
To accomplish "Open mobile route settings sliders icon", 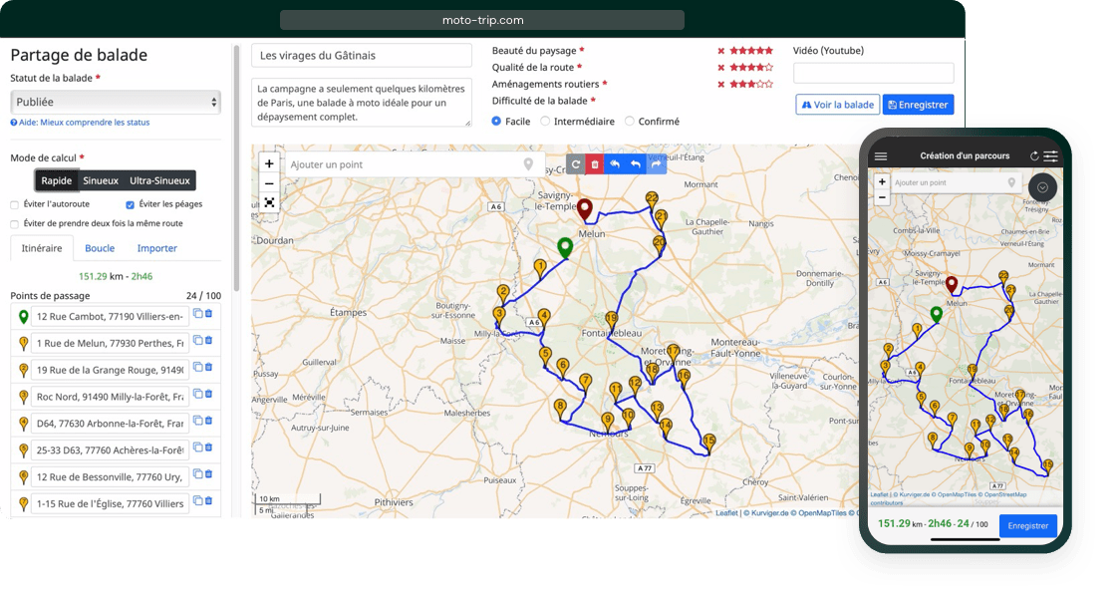I will click(x=1050, y=156).
